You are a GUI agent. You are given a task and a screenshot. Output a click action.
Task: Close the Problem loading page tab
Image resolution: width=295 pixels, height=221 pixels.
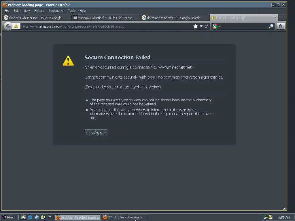[x=275, y=18]
